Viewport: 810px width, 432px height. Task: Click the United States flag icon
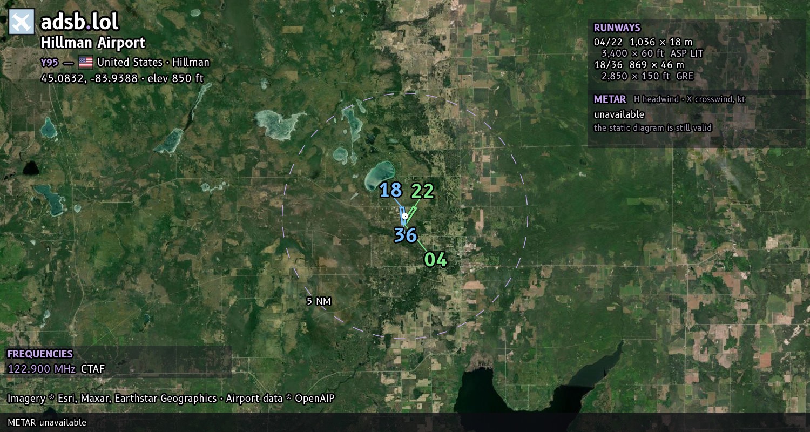point(86,62)
